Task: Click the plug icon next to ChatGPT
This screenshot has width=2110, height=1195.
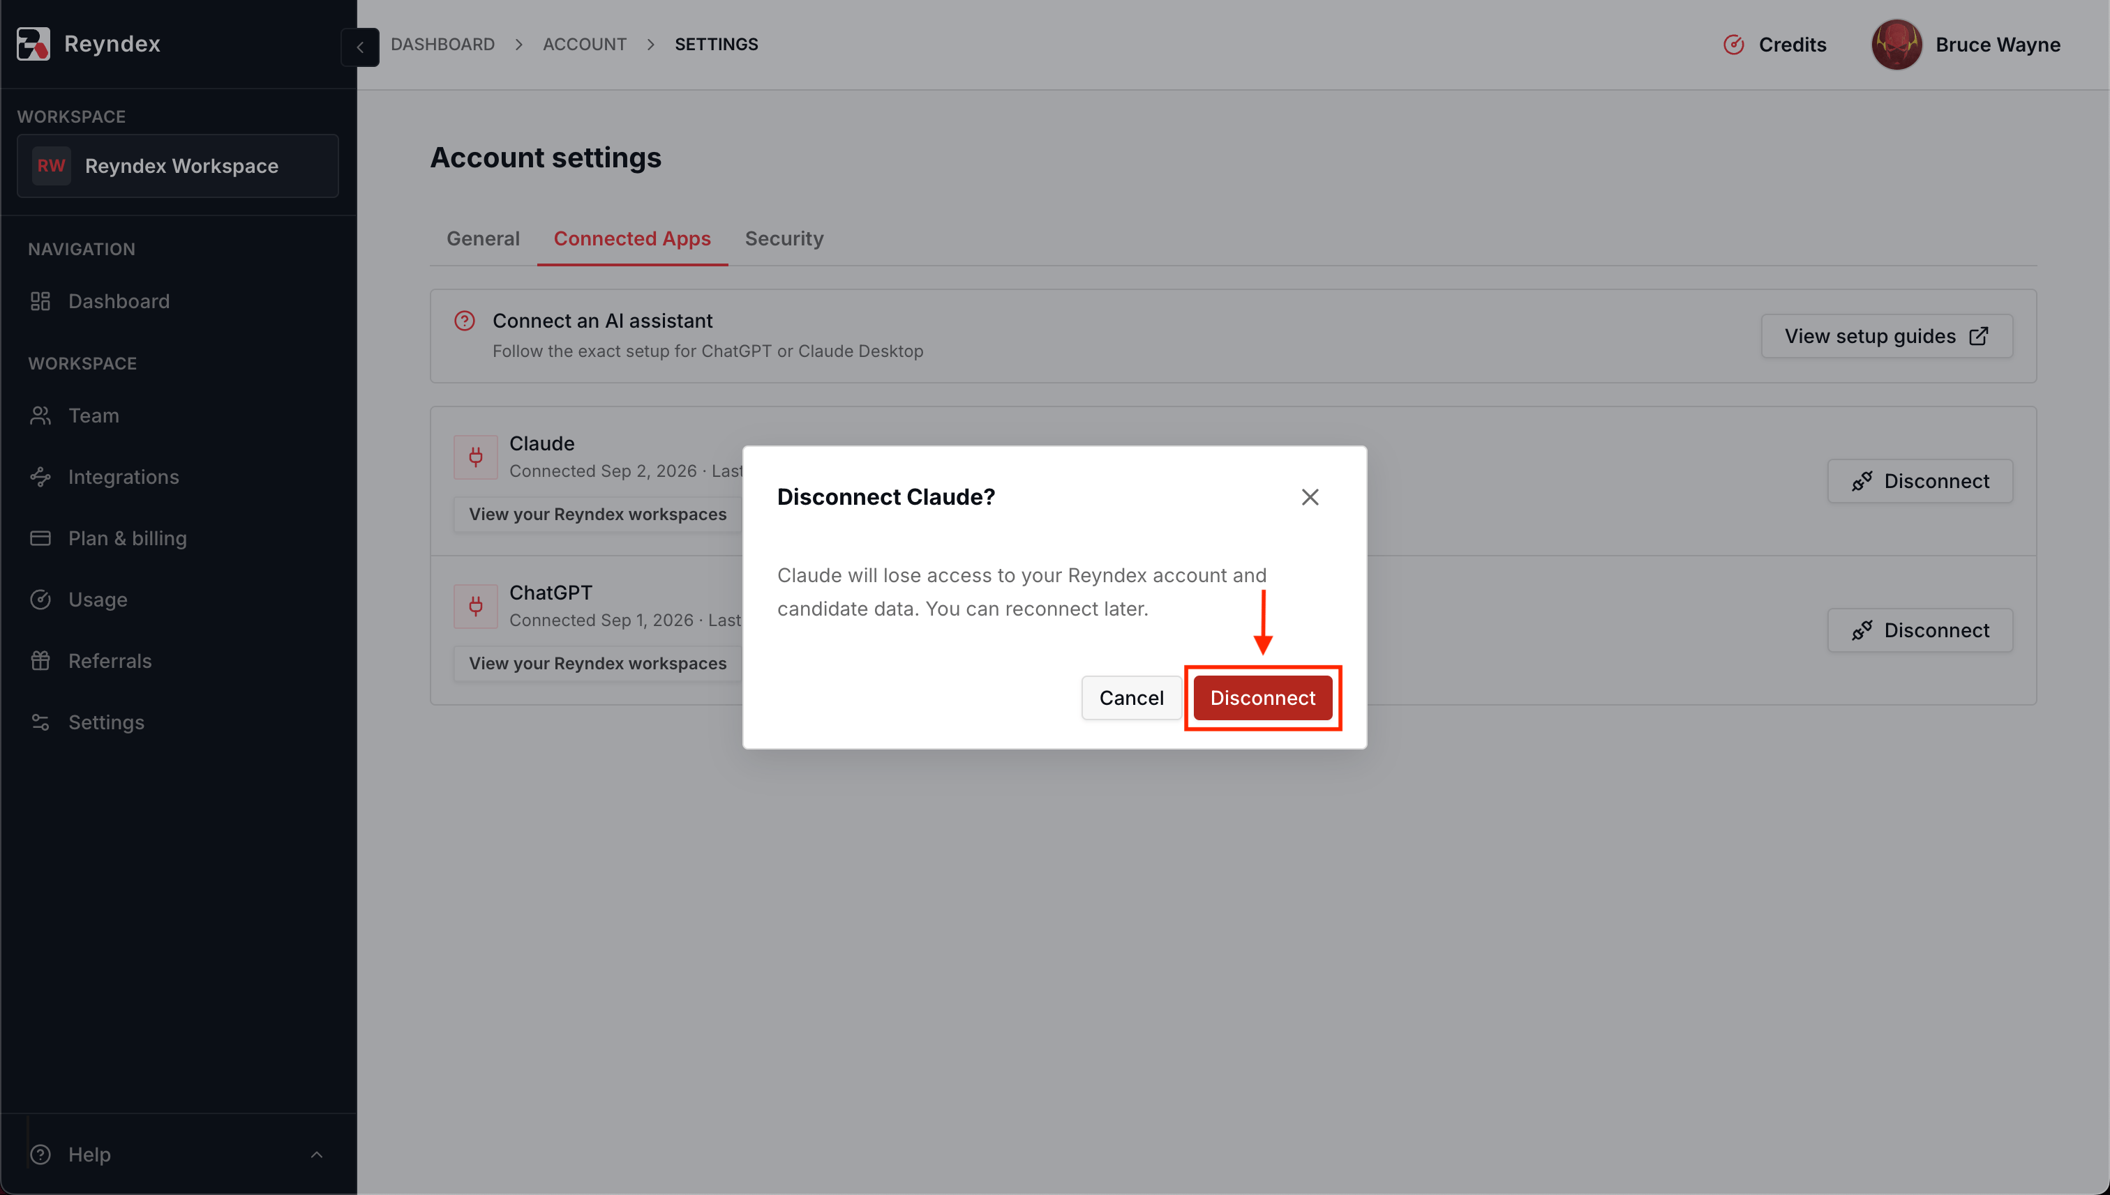Action: (476, 607)
